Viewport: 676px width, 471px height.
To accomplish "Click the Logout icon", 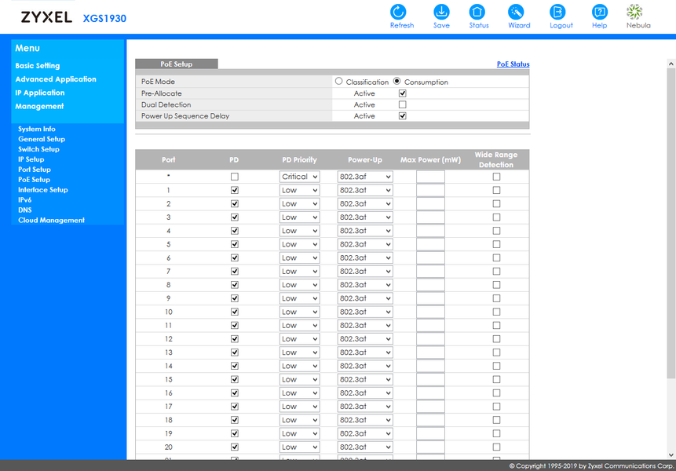I will click(557, 12).
